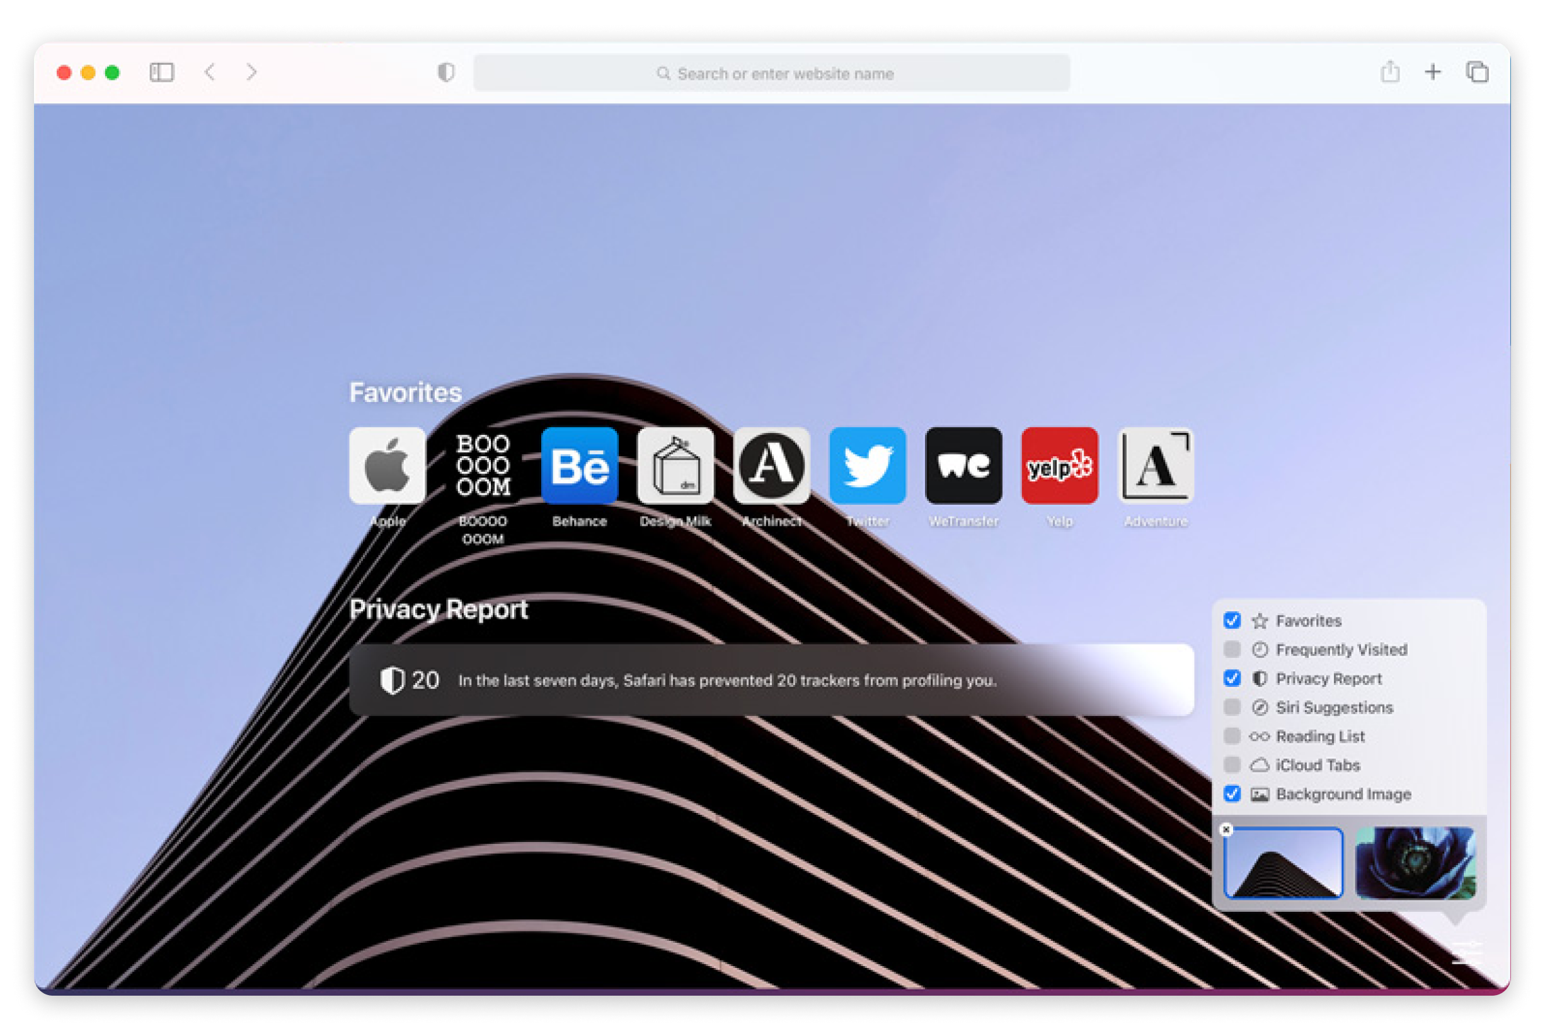Remove the building background with x button
The width and height of the screenshot is (1545, 1036).
tap(1226, 829)
